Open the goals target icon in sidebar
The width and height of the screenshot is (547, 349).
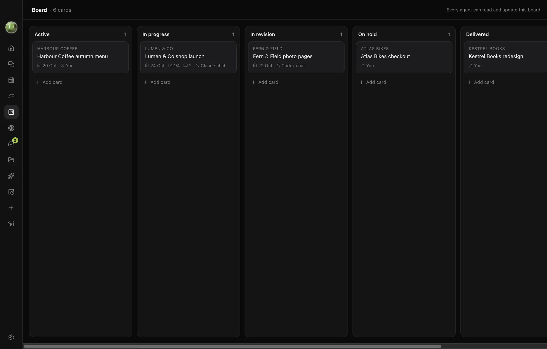point(11,128)
